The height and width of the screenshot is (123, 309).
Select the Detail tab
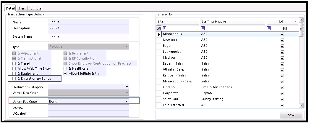[x=10, y=8]
